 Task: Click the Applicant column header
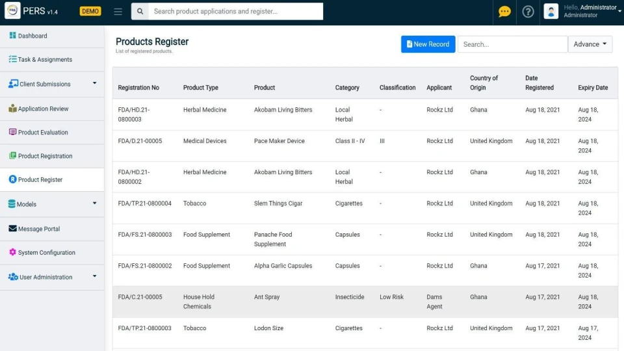[x=439, y=88]
